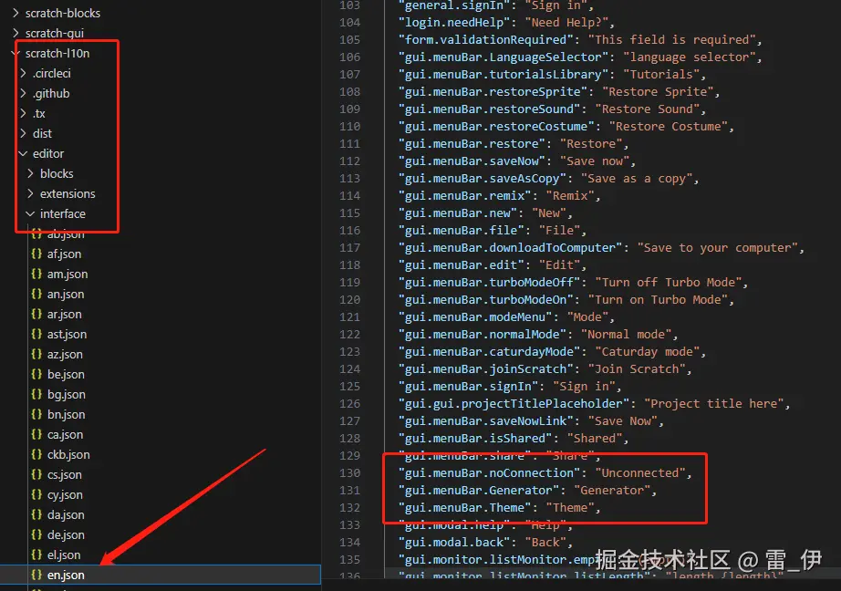Click JSON icon next to ckb.json
Viewport: 841px width, 591px height.
pos(36,454)
